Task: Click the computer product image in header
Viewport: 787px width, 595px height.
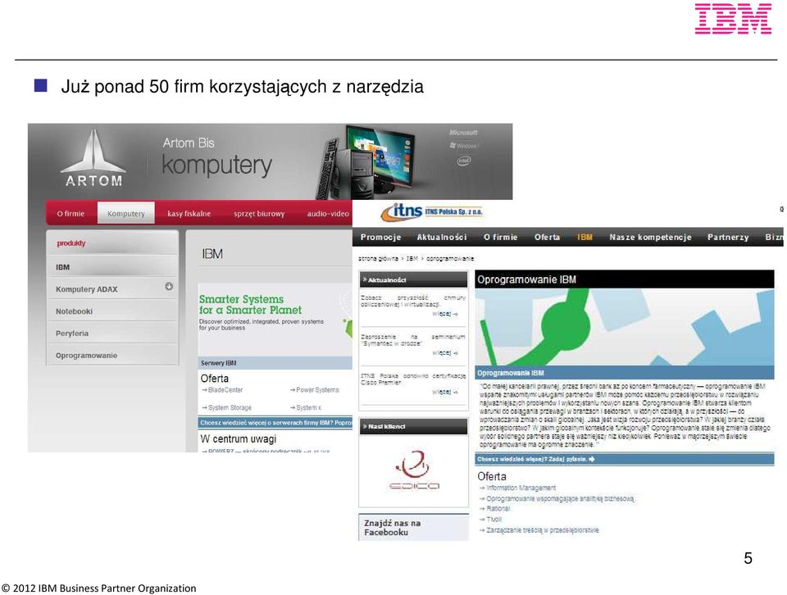Action: point(366,162)
